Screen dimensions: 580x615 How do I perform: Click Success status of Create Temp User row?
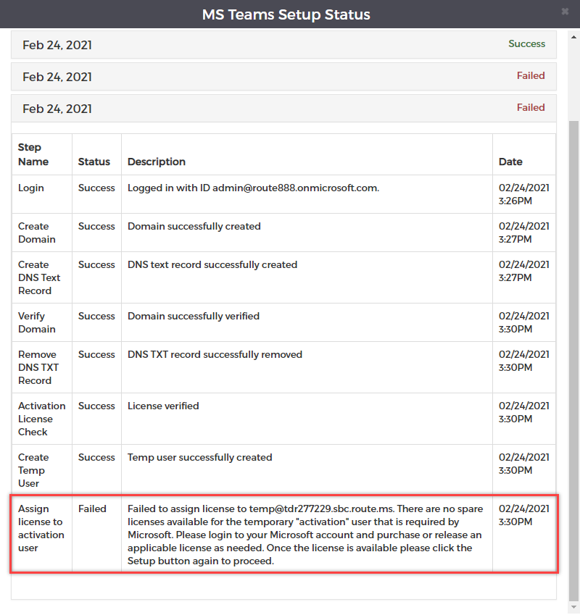[x=96, y=457]
